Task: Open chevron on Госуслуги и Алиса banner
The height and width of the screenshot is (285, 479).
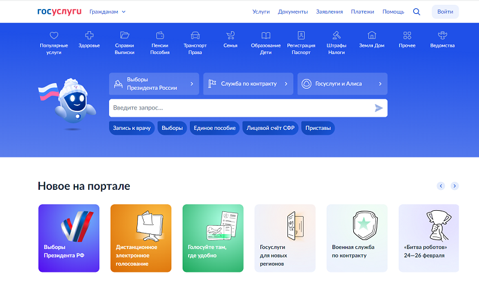Action: coord(380,84)
